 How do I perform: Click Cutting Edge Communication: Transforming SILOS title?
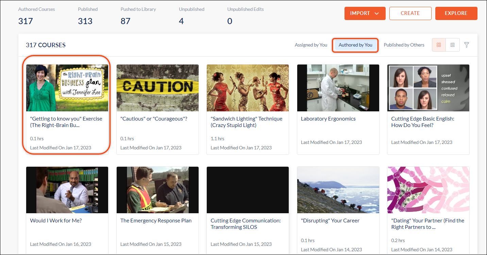pos(246,224)
